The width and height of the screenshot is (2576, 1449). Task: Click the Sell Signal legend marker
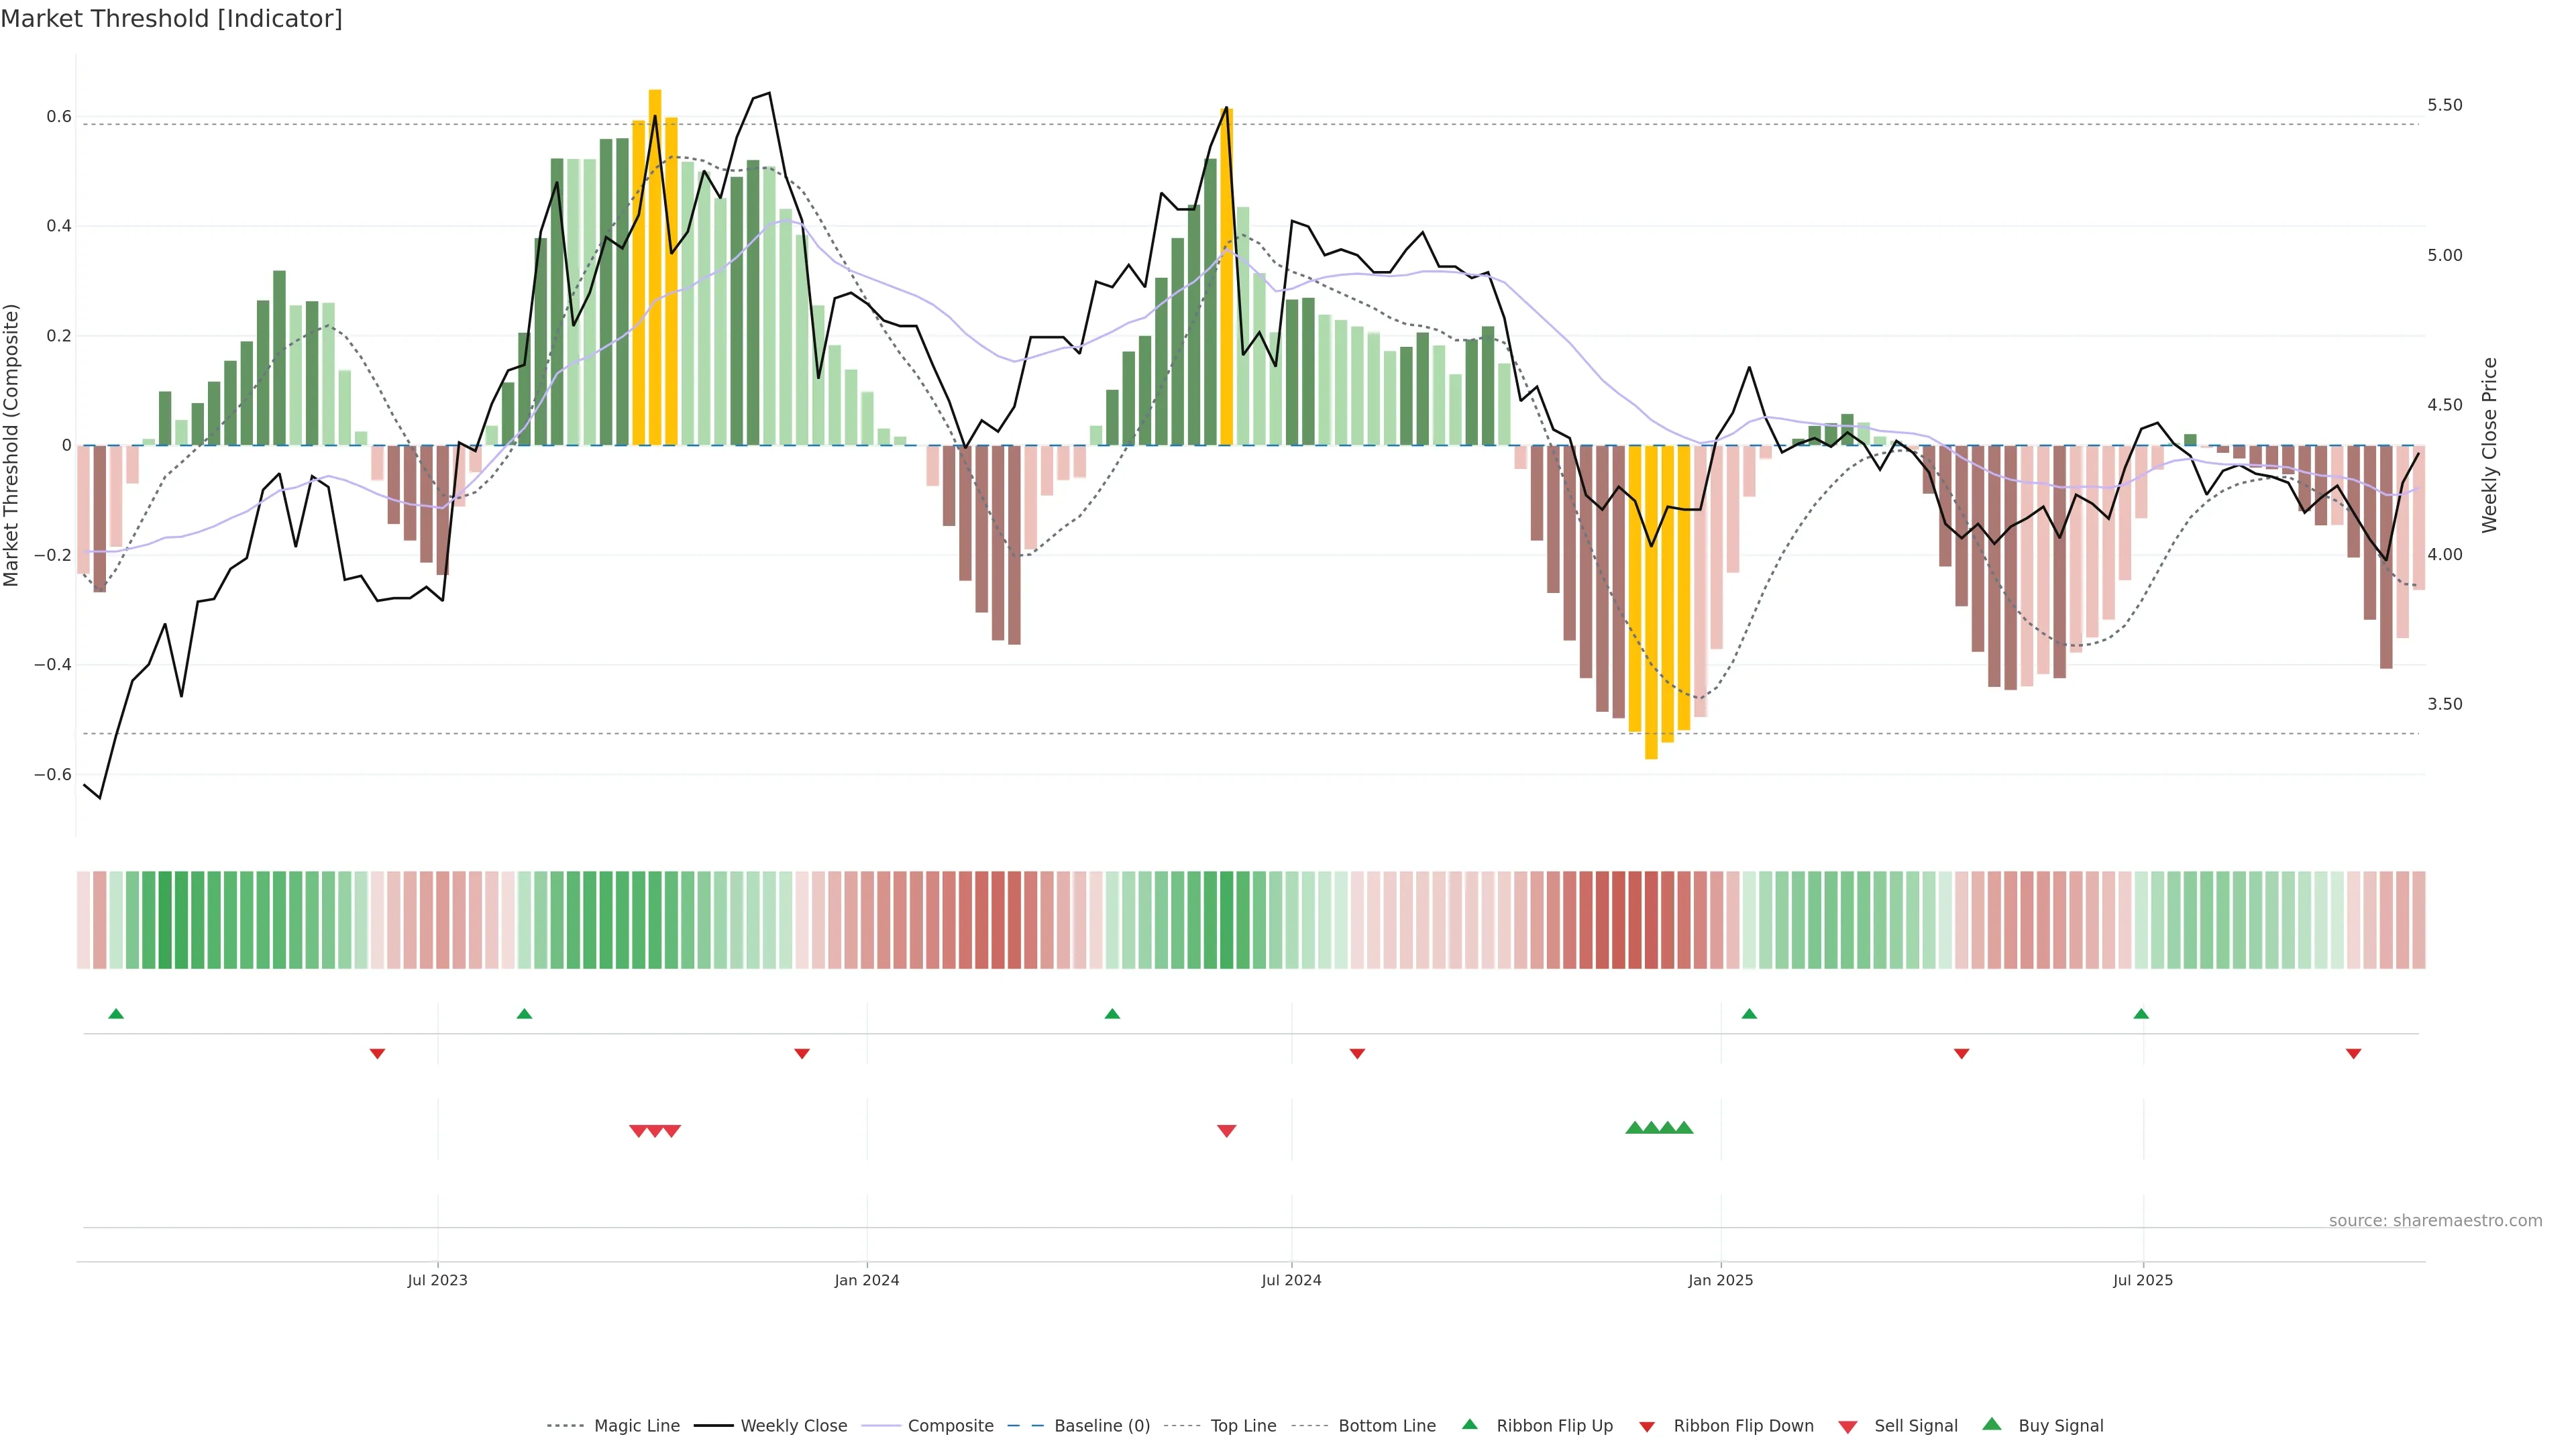[x=1847, y=1427]
